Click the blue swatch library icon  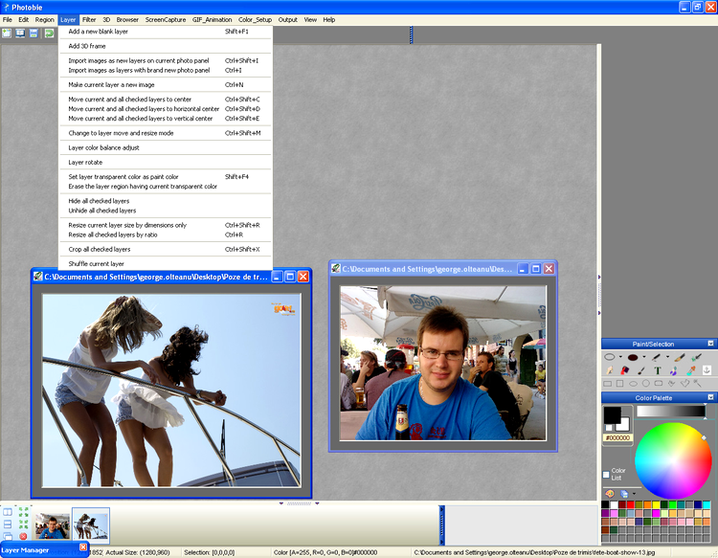click(x=624, y=494)
